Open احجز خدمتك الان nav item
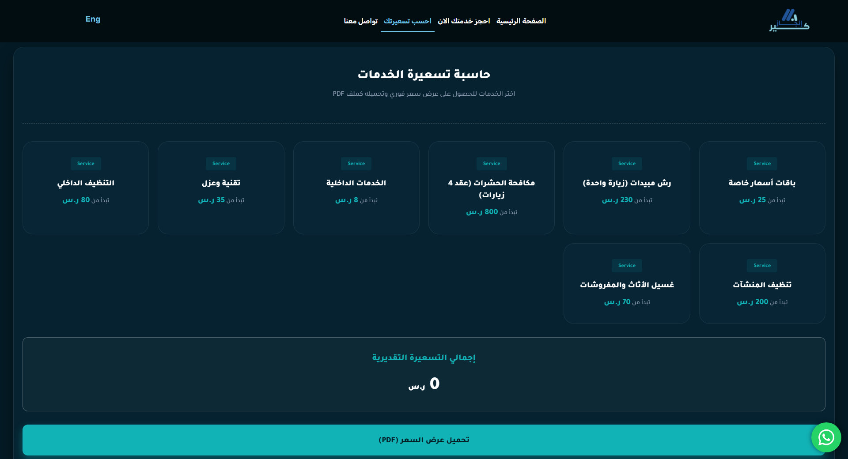The width and height of the screenshot is (848, 459). click(464, 21)
